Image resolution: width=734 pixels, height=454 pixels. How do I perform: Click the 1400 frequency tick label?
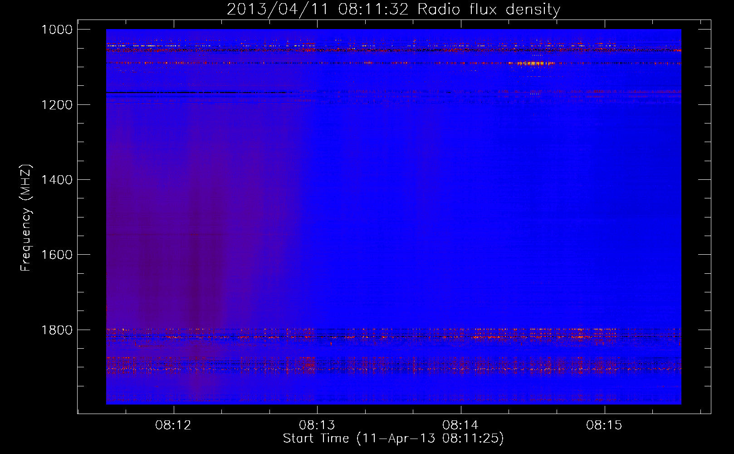tap(57, 180)
